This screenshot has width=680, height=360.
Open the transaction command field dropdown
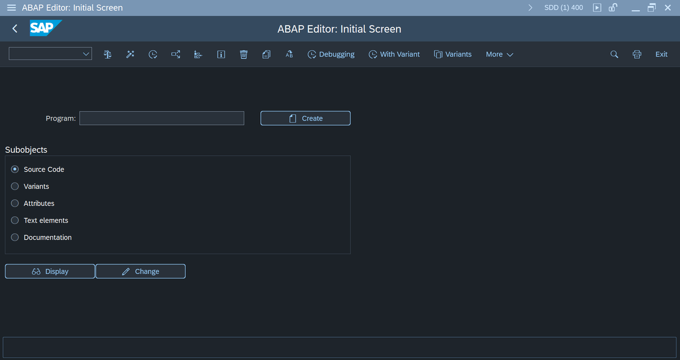coord(86,54)
